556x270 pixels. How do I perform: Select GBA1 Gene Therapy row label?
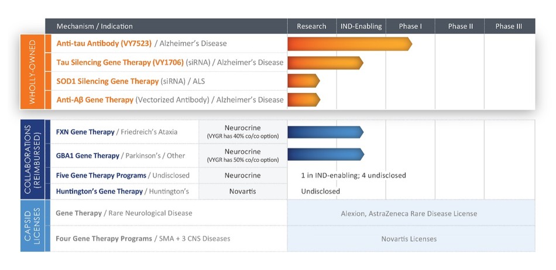(x=88, y=155)
